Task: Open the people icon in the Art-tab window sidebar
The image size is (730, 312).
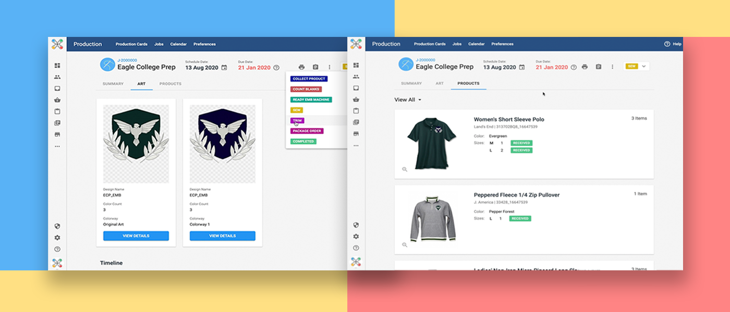Action: (57, 77)
